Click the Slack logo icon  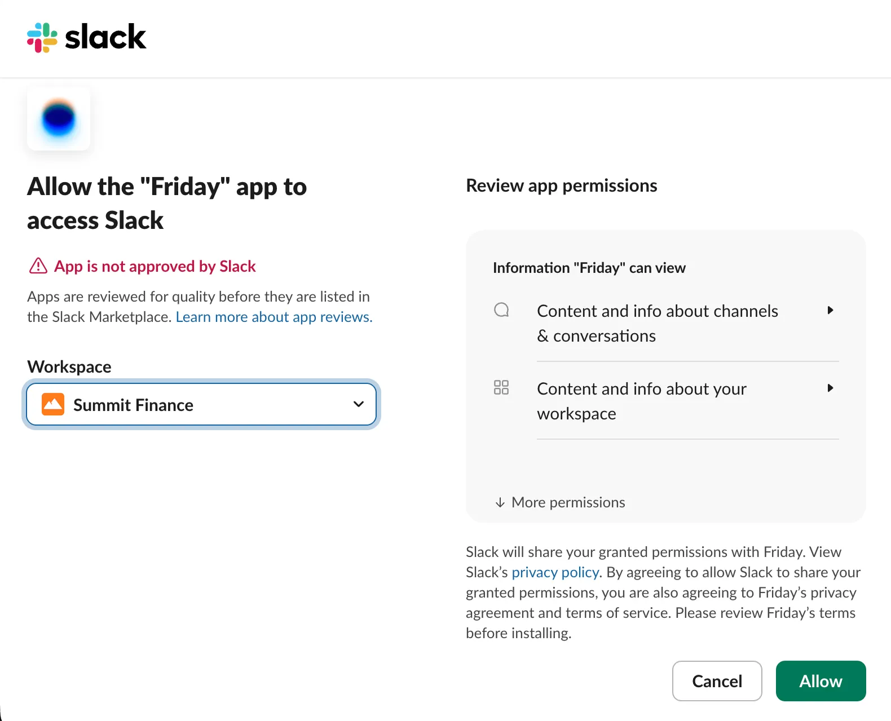(42, 38)
